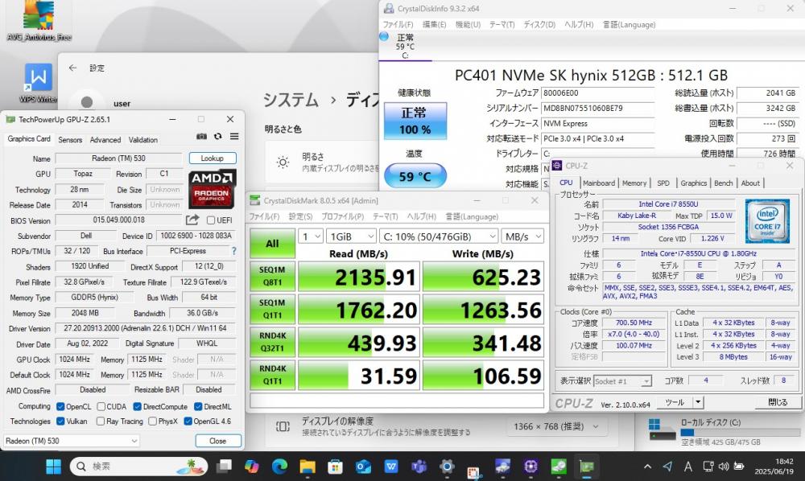
Task: Toggle the Vulkan checkbox
Action: [60, 421]
